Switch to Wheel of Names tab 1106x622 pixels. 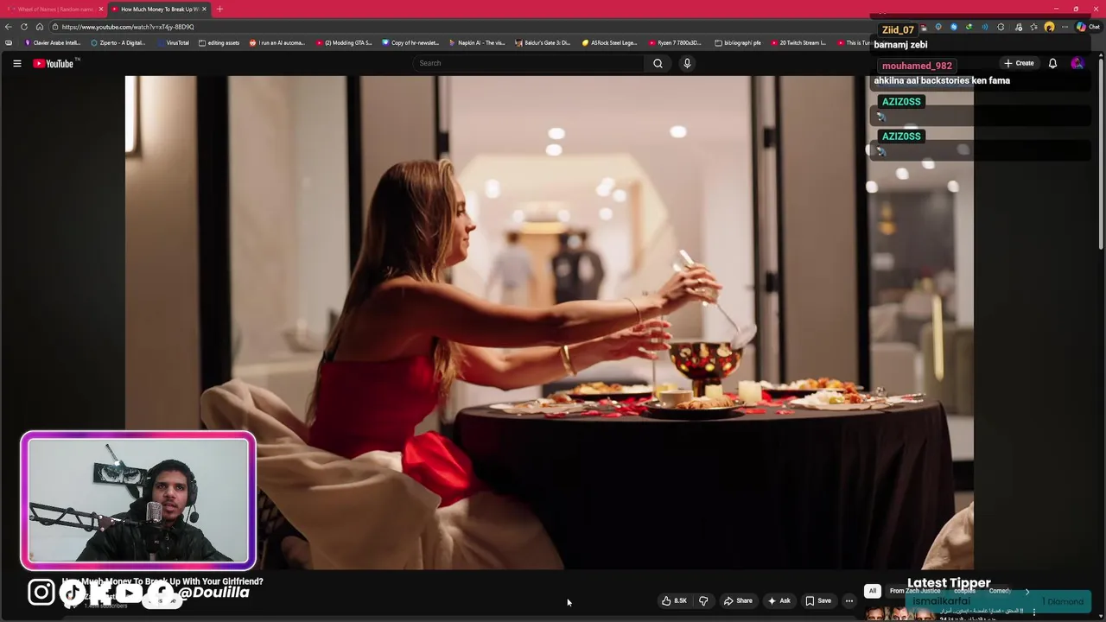coord(54,9)
